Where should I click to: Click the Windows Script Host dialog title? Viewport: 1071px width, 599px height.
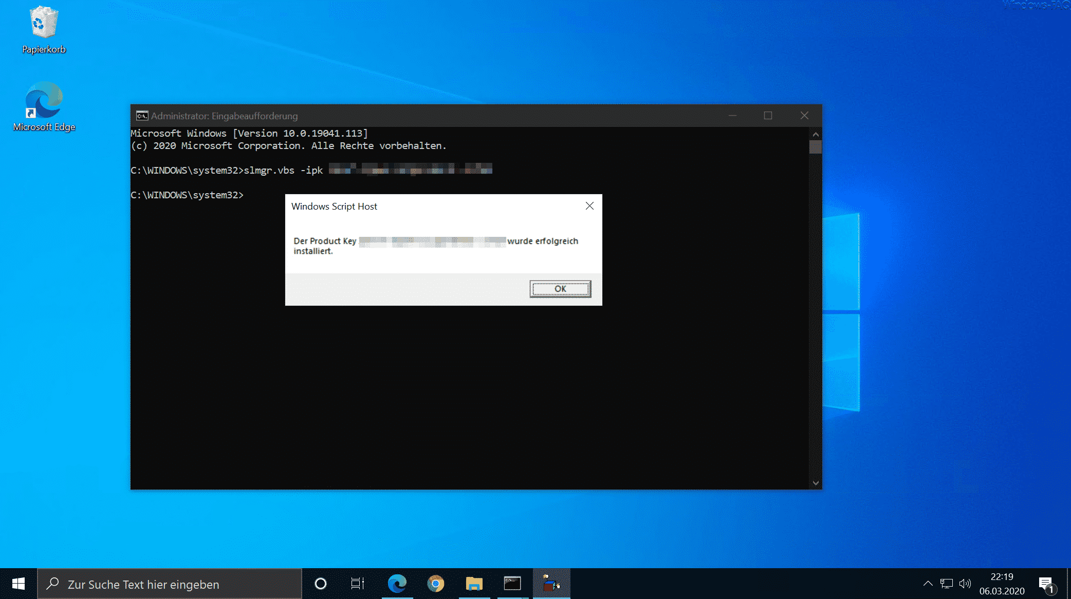pos(334,206)
